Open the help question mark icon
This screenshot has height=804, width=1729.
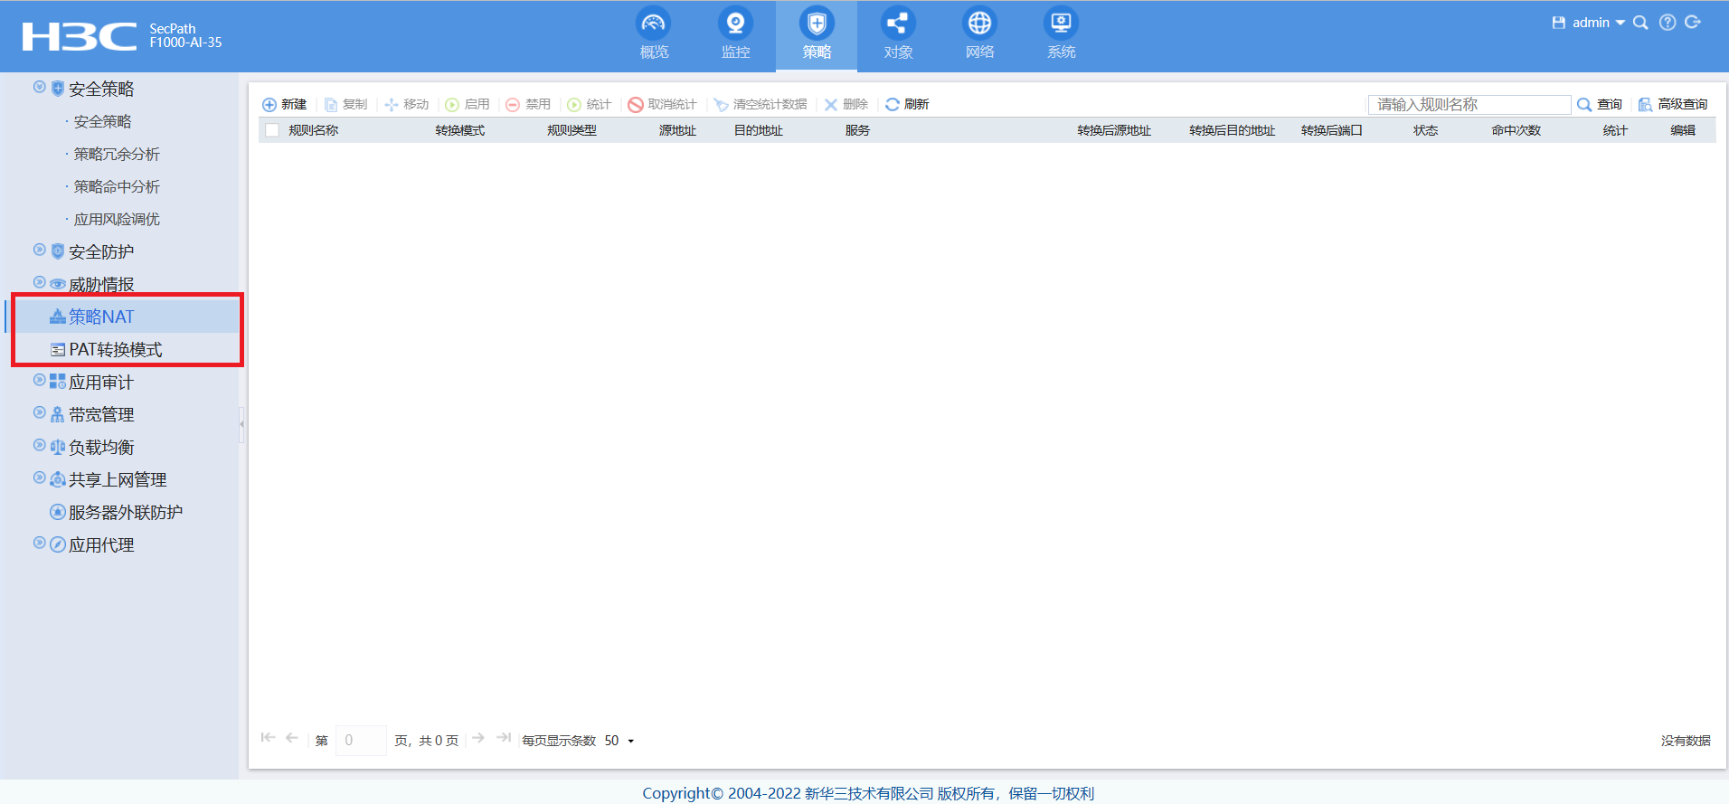point(1668,23)
